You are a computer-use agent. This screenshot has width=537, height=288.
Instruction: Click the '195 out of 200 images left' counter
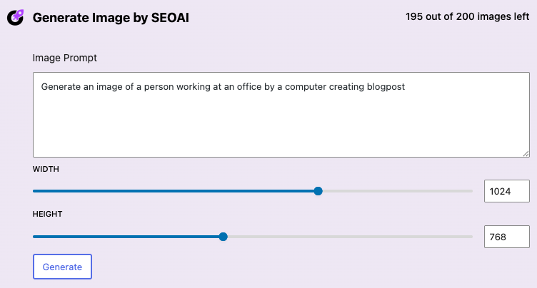468,16
